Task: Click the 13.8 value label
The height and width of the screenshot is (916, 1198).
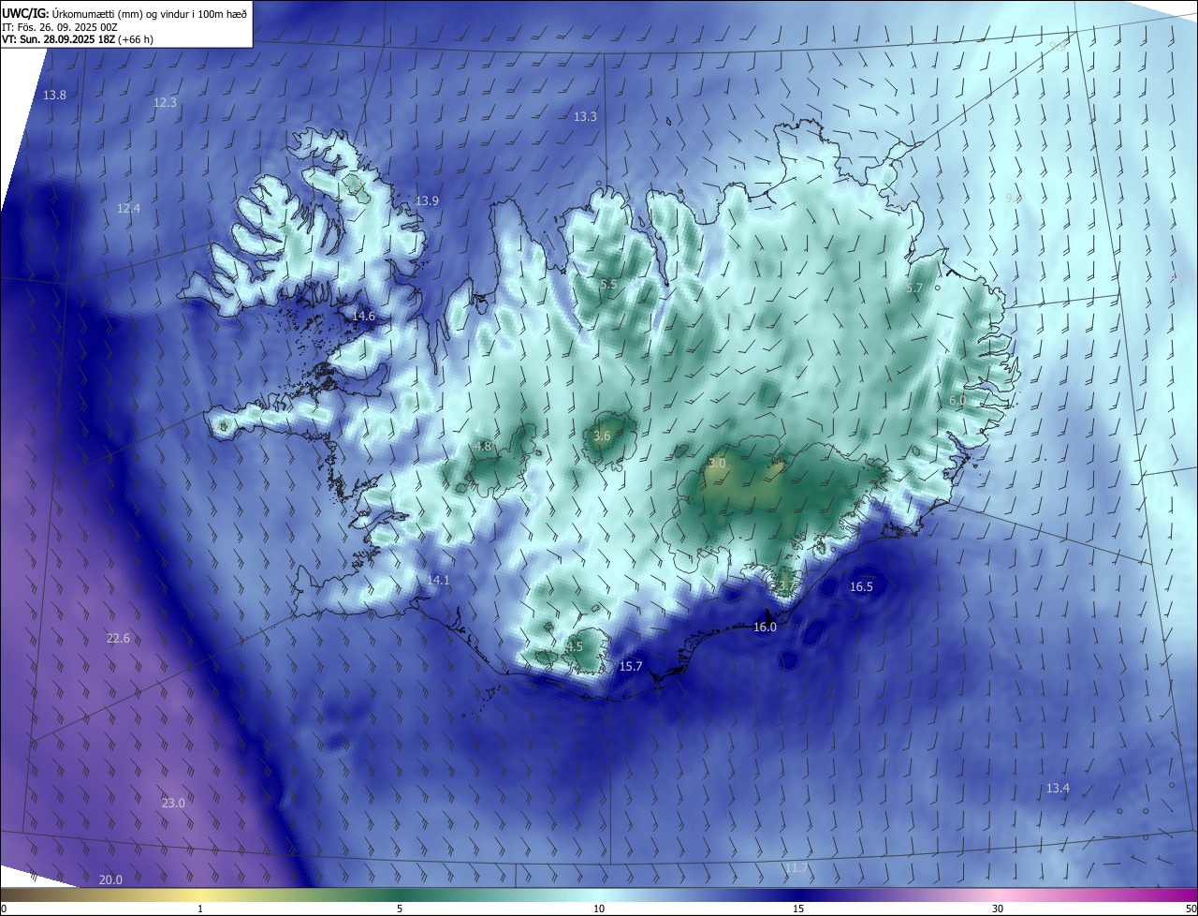Action: pos(55,96)
